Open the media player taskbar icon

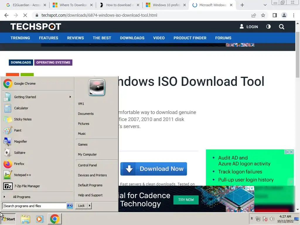pyautogui.click(x=40, y=219)
